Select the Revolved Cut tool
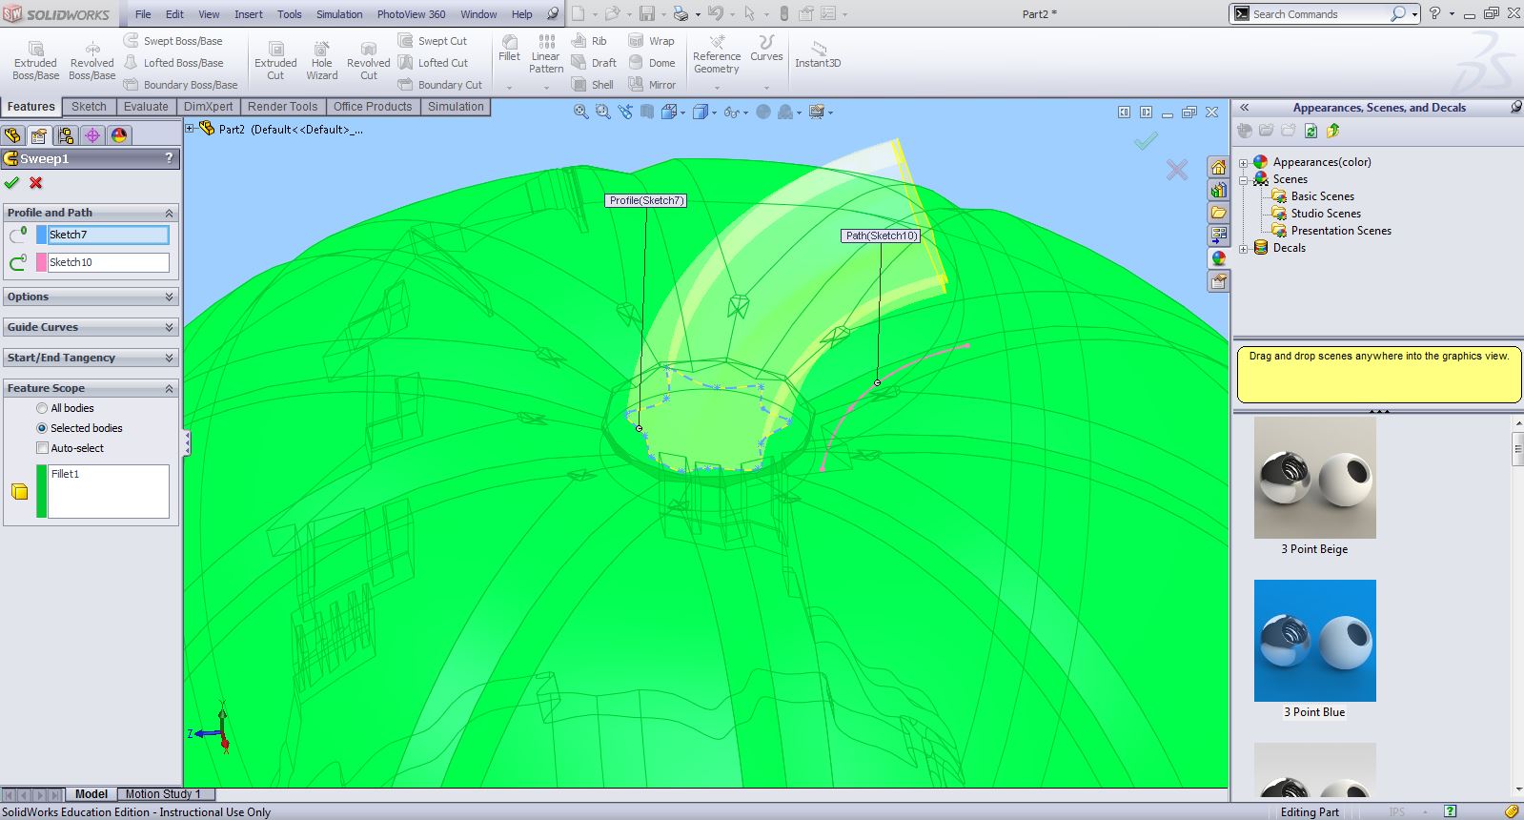 (369, 60)
